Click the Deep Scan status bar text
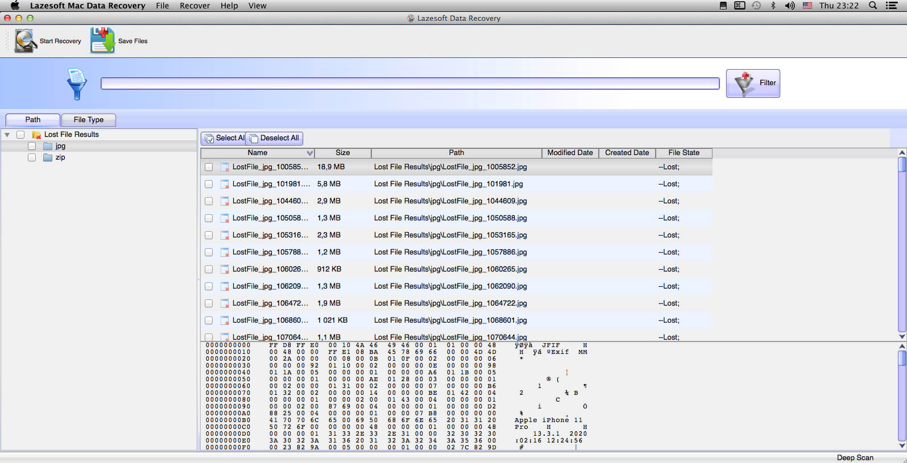907x463 pixels. pos(855,457)
